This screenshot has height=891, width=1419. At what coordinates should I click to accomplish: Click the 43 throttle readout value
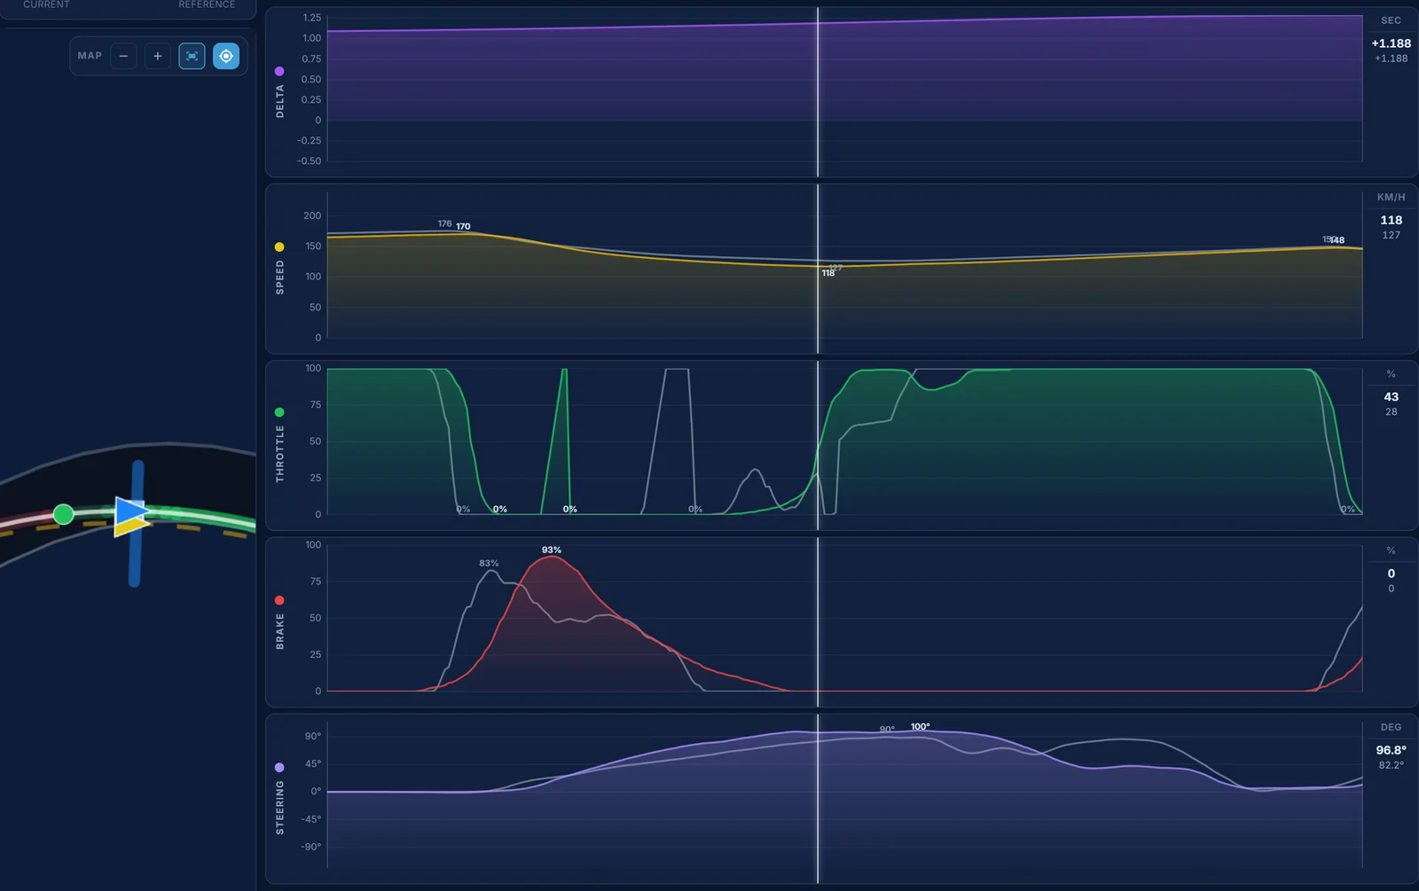(x=1392, y=397)
